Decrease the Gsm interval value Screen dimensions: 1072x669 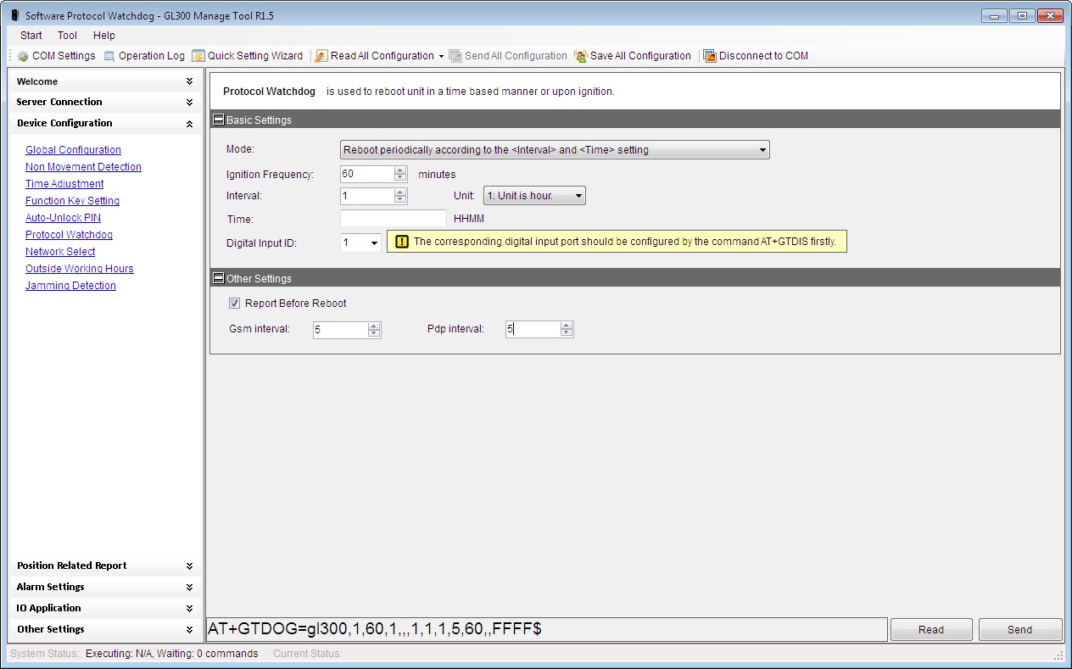point(374,333)
